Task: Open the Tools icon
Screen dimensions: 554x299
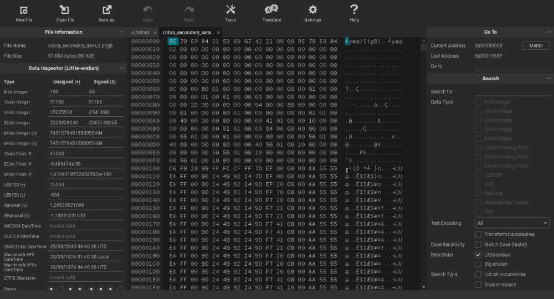Action: [230, 9]
